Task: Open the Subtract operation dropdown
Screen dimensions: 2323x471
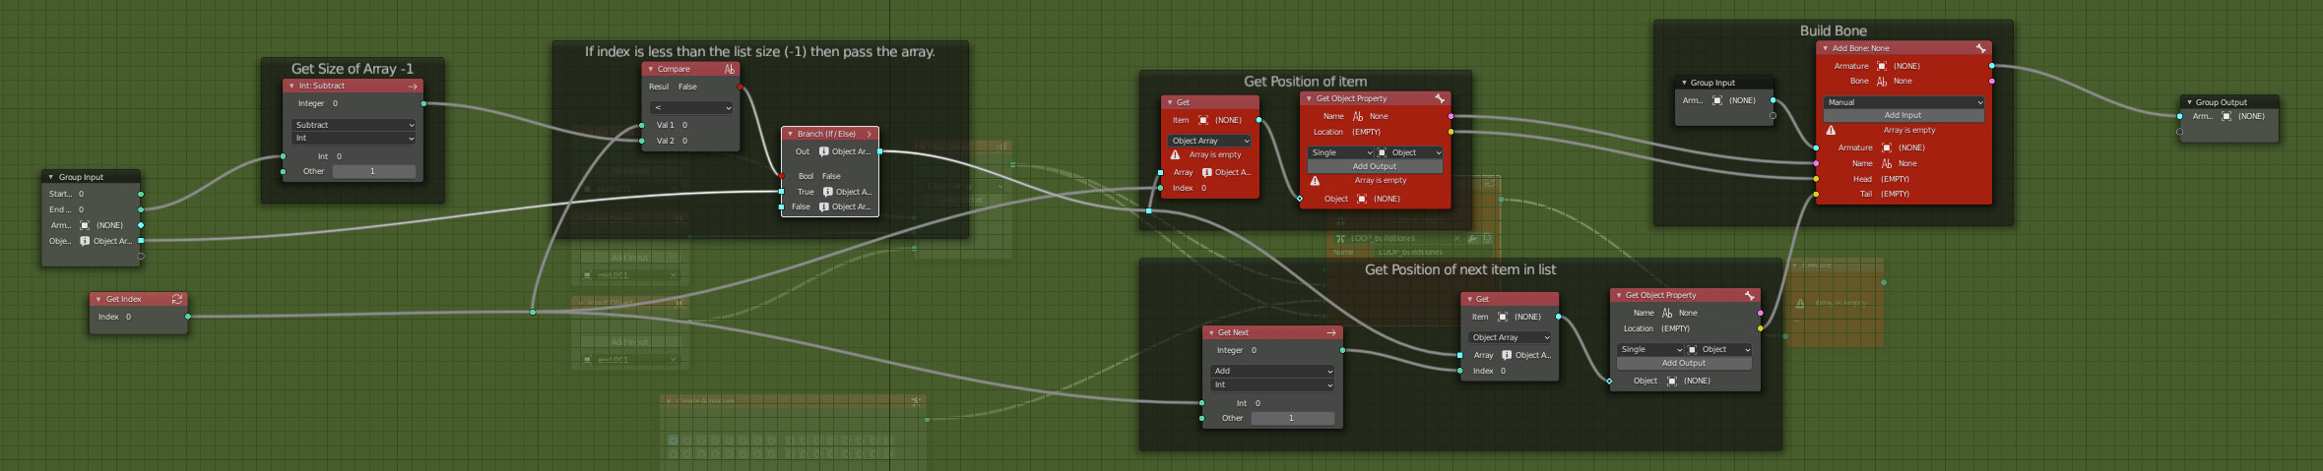Action: [354, 125]
